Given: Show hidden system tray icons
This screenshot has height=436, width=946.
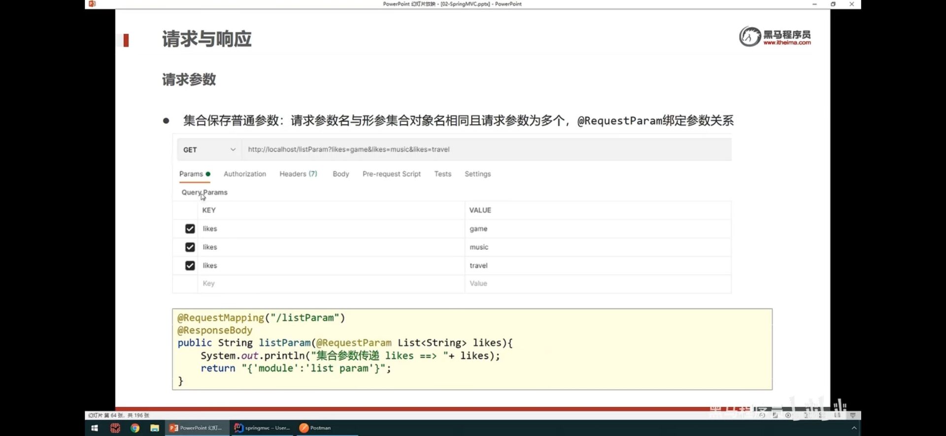Looking at the screenshot, I should (x=854, y=428).
